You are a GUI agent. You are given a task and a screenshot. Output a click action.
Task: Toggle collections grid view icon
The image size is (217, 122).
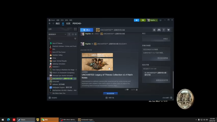[75, 29]
